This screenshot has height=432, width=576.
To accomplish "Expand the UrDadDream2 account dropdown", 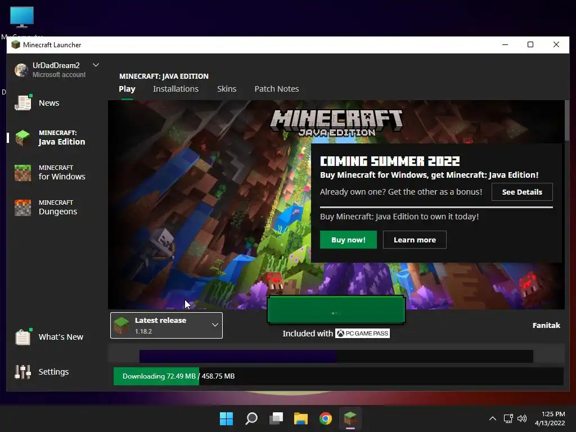I will (96, 65).
